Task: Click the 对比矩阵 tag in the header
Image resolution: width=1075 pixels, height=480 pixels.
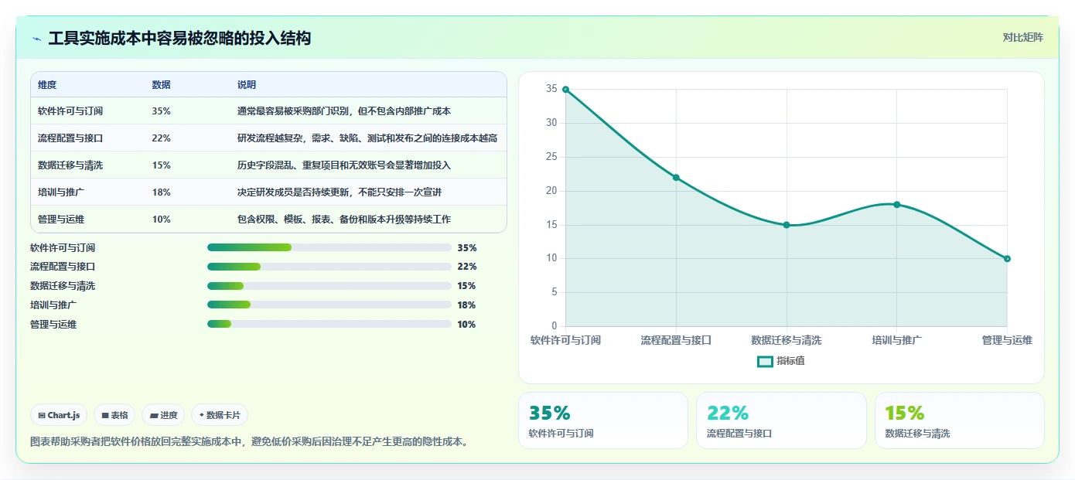Action: 1022,37
